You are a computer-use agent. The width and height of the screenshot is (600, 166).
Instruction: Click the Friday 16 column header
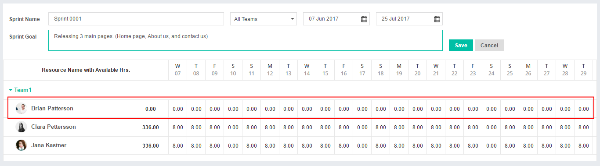pos(344,70)
